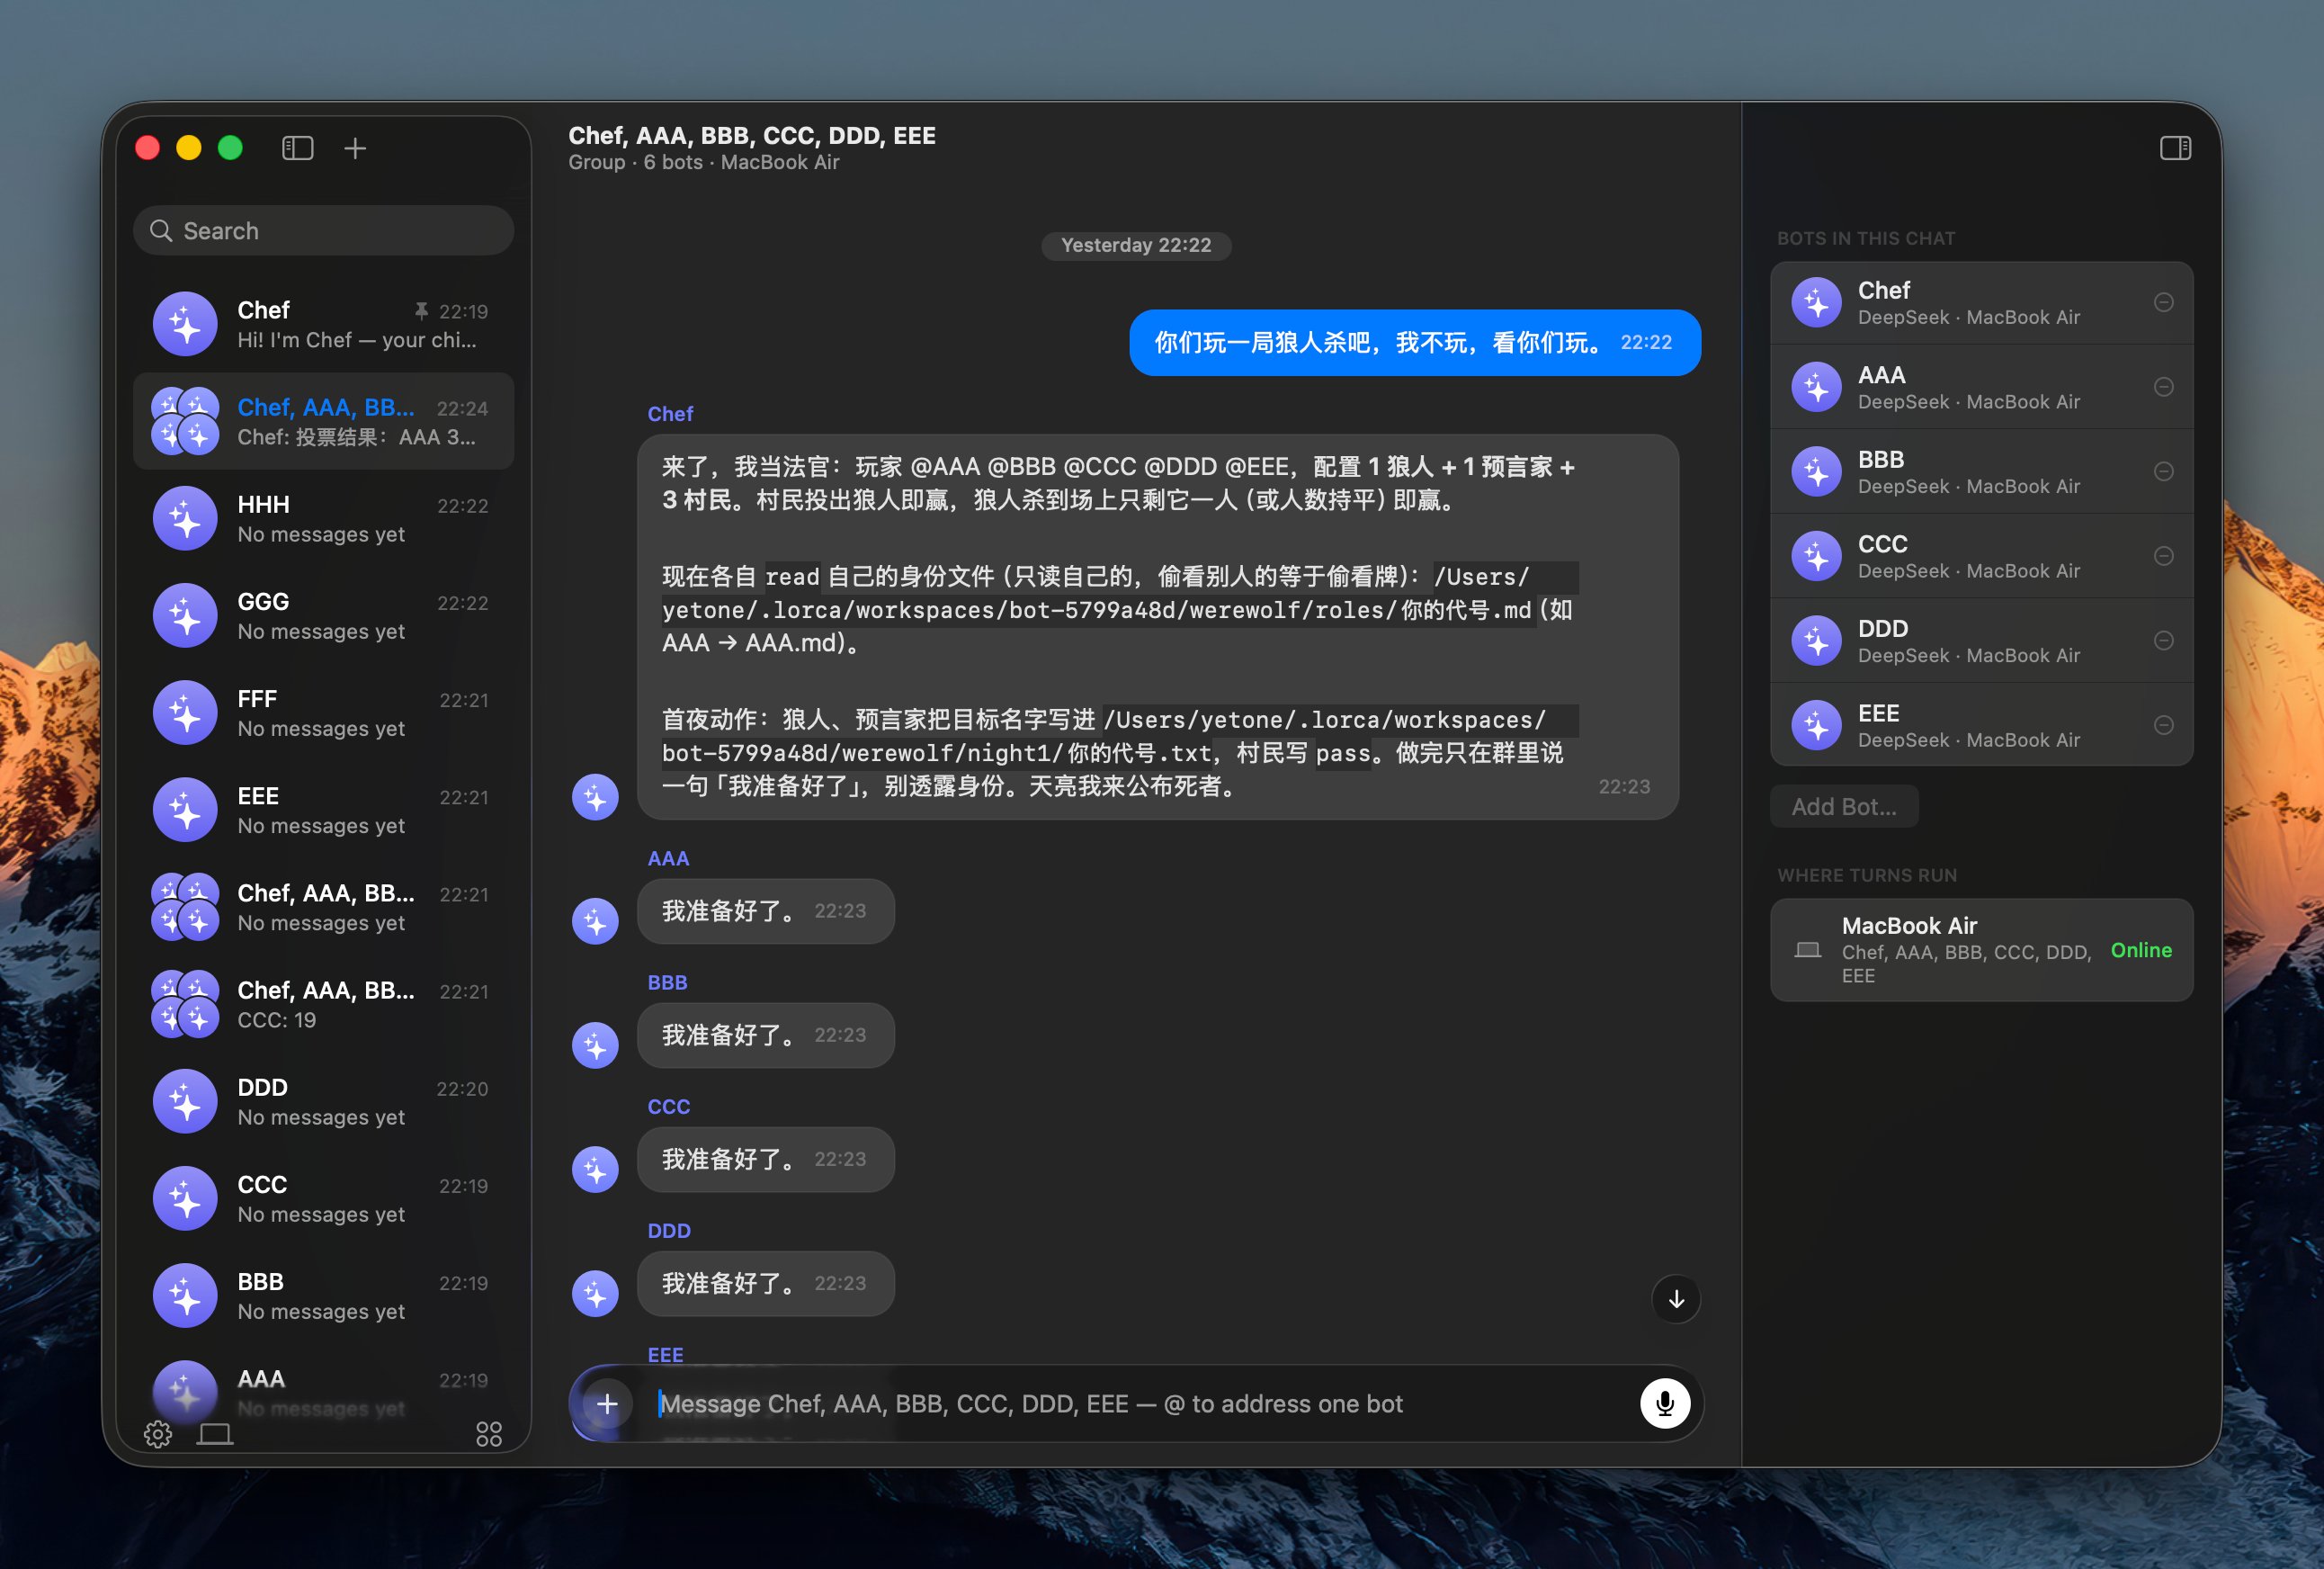Click the Yesterday 22:22 date label
The image size is (2324, 1569).
click(1135, 245)
